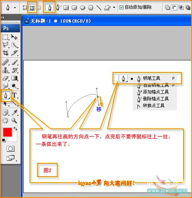
Task: Select the Healing Brush tool
Action: pyautogui.click(x=5, y=62)
